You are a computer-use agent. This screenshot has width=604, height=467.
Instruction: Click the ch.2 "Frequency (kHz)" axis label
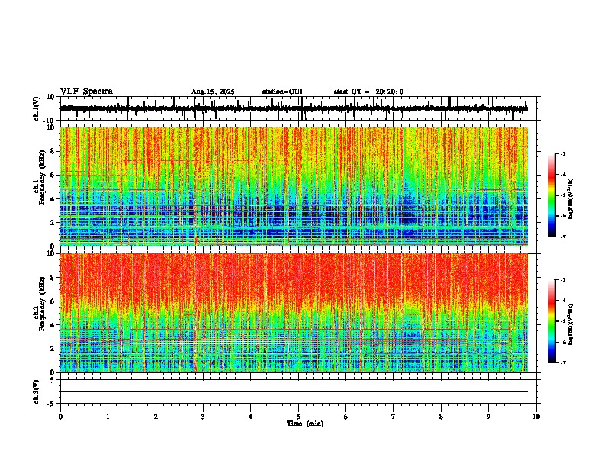click(42, 304)
